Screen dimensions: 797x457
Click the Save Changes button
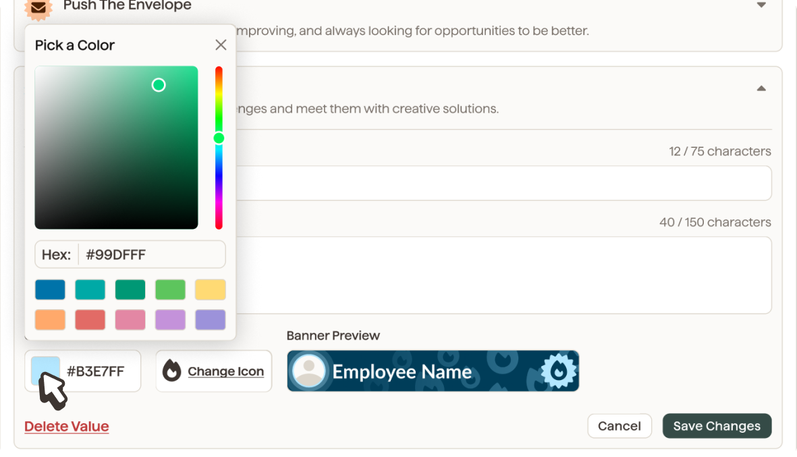point(717,426)
